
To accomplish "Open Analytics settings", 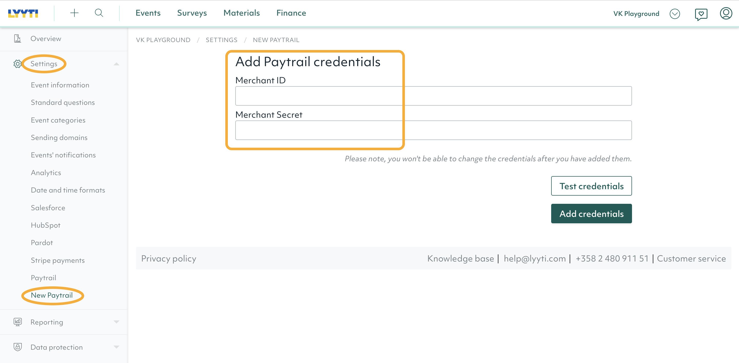I will click(x=46, y=173).
